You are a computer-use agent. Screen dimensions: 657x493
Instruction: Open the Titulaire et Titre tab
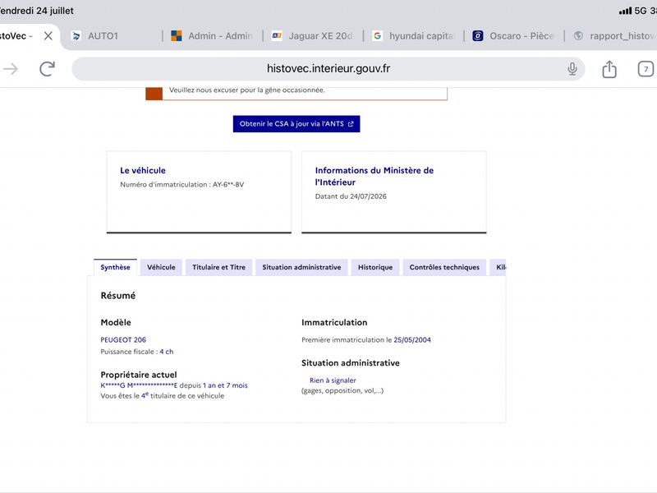point(218,267)
